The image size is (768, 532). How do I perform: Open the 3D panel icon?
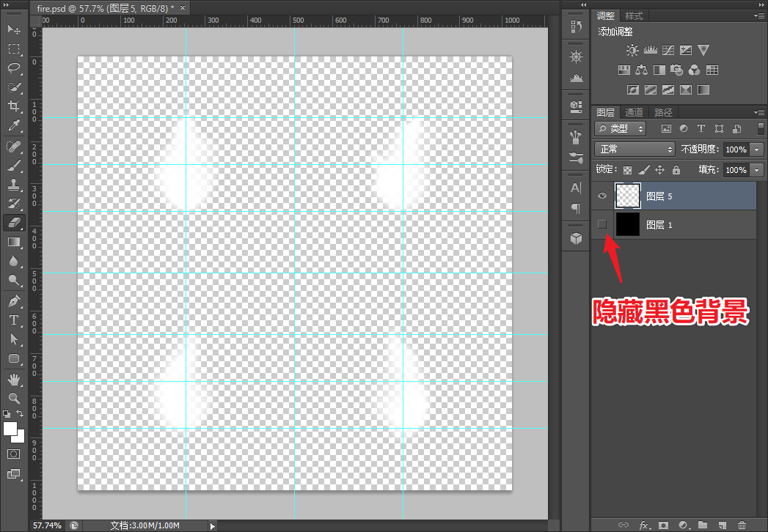click(576, 238)
